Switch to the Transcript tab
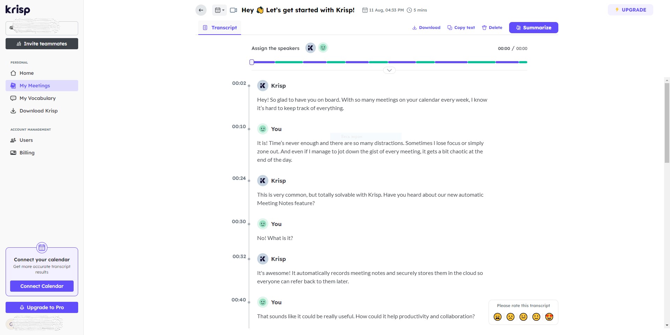670x335 pixels. pyautogui.click(x=220, y=28)
